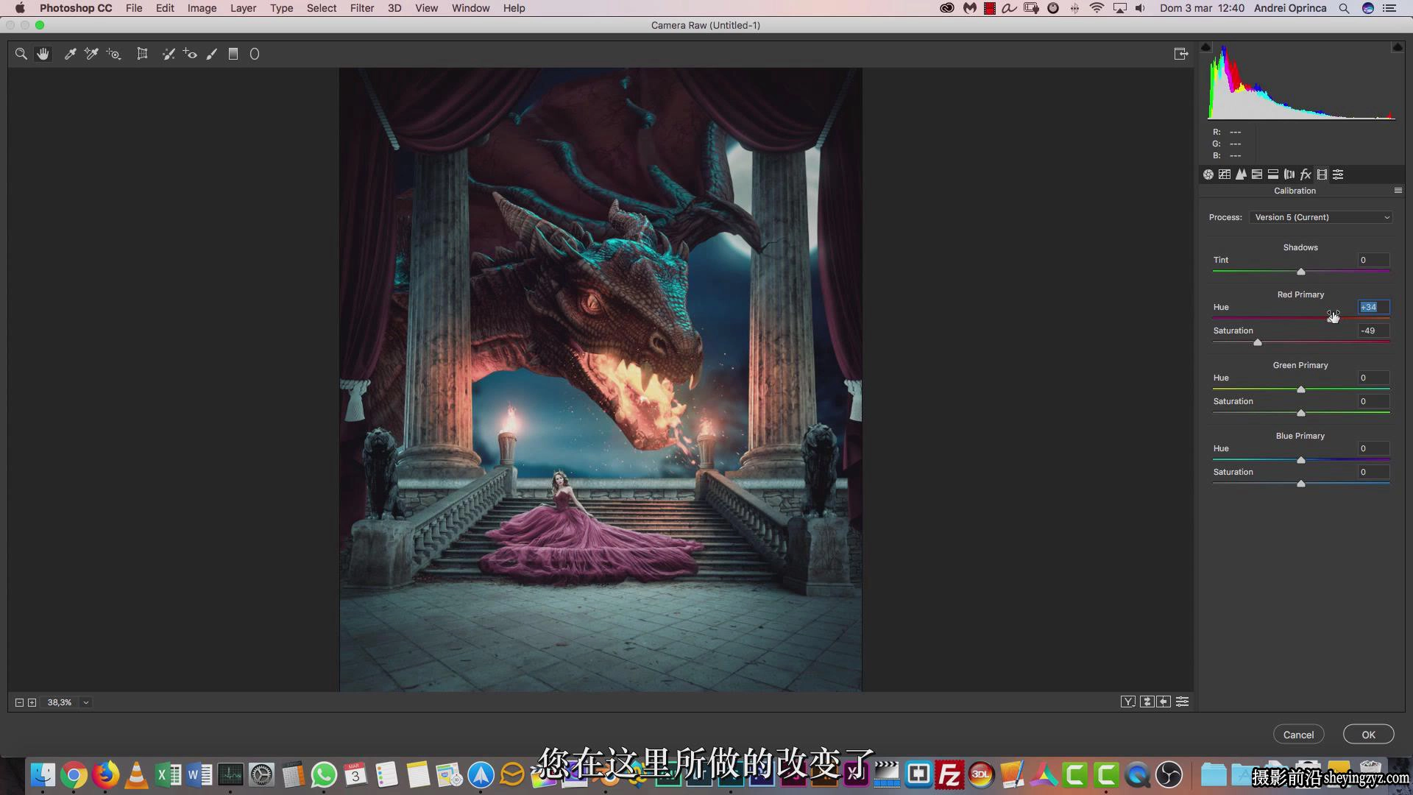Screen dimensions: 1413x795
Task: Select the Graduated Filter tool
Action: click(233, 54)
